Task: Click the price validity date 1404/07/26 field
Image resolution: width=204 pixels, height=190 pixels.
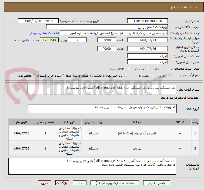Action: (x=148, y=49)
